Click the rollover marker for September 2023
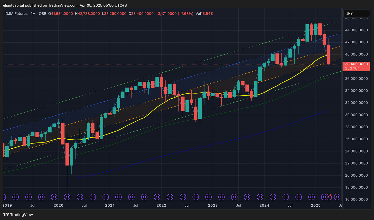374x220 pixels. click(247, 197)
